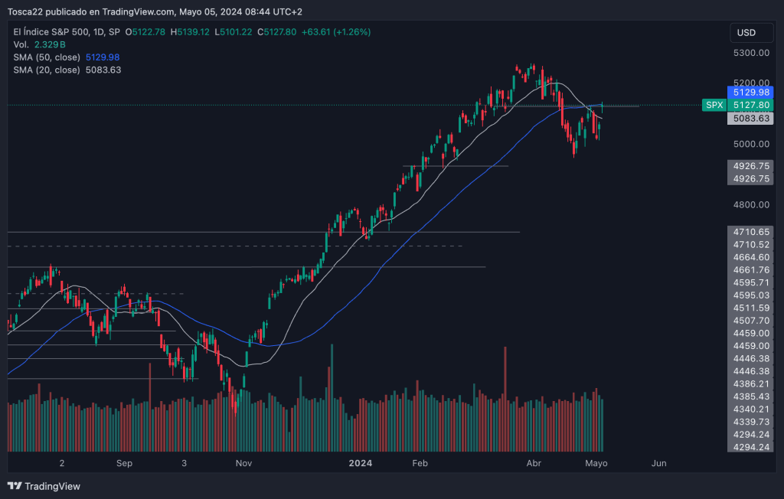Select the green 5127.80 last price tag
Viewport: 784px width, 499px height.
(x=750, y=105)
